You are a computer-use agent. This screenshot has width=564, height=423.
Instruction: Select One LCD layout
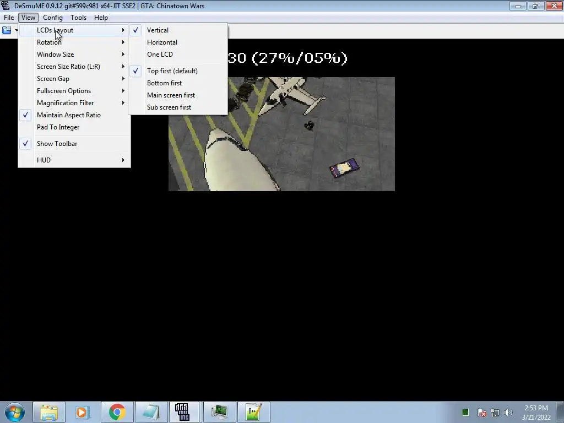(x=178, y=55)
